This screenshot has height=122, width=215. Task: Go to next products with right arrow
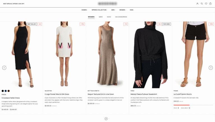[211, 68]
